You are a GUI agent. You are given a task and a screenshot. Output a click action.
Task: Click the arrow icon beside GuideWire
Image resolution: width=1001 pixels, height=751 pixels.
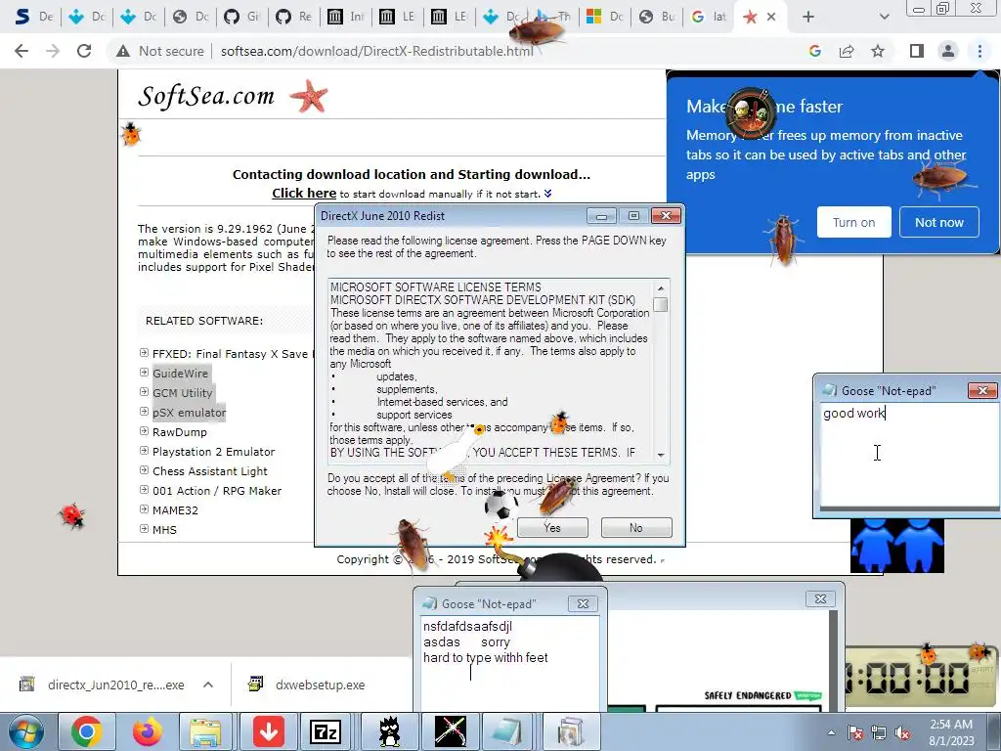[x=145, y=373]
